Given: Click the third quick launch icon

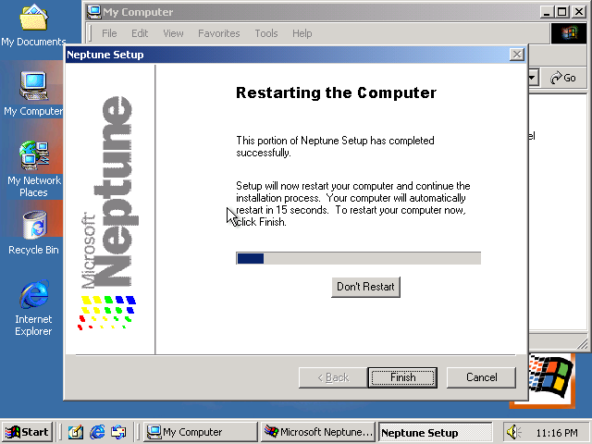Looking at the screenshot, I should (x=118, y=432).
